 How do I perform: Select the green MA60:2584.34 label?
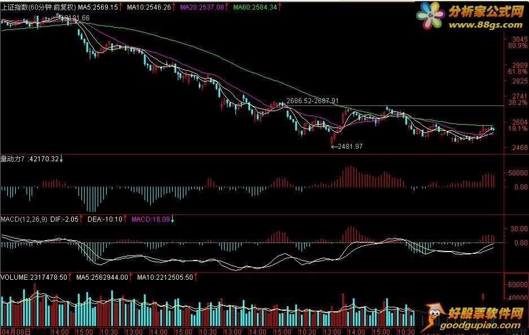tap(255, 7)
